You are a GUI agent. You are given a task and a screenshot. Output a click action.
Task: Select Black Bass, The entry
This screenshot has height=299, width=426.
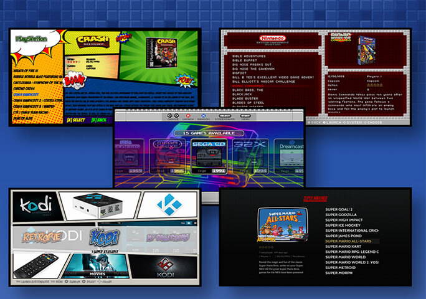click(248, 90)
